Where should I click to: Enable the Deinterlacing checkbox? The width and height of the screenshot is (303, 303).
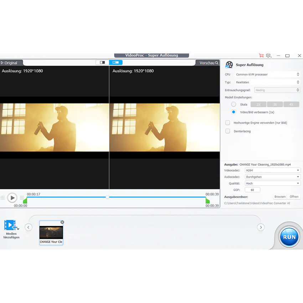point(228,131)
